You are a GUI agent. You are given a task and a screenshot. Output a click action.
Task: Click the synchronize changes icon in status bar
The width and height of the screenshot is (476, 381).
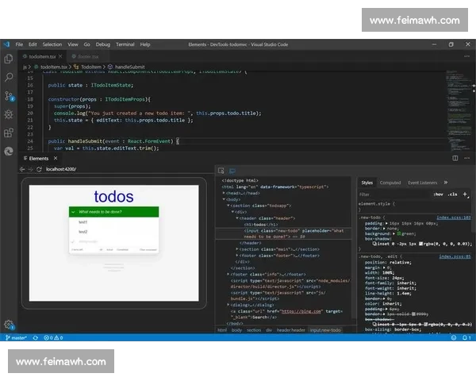[35, 337]
